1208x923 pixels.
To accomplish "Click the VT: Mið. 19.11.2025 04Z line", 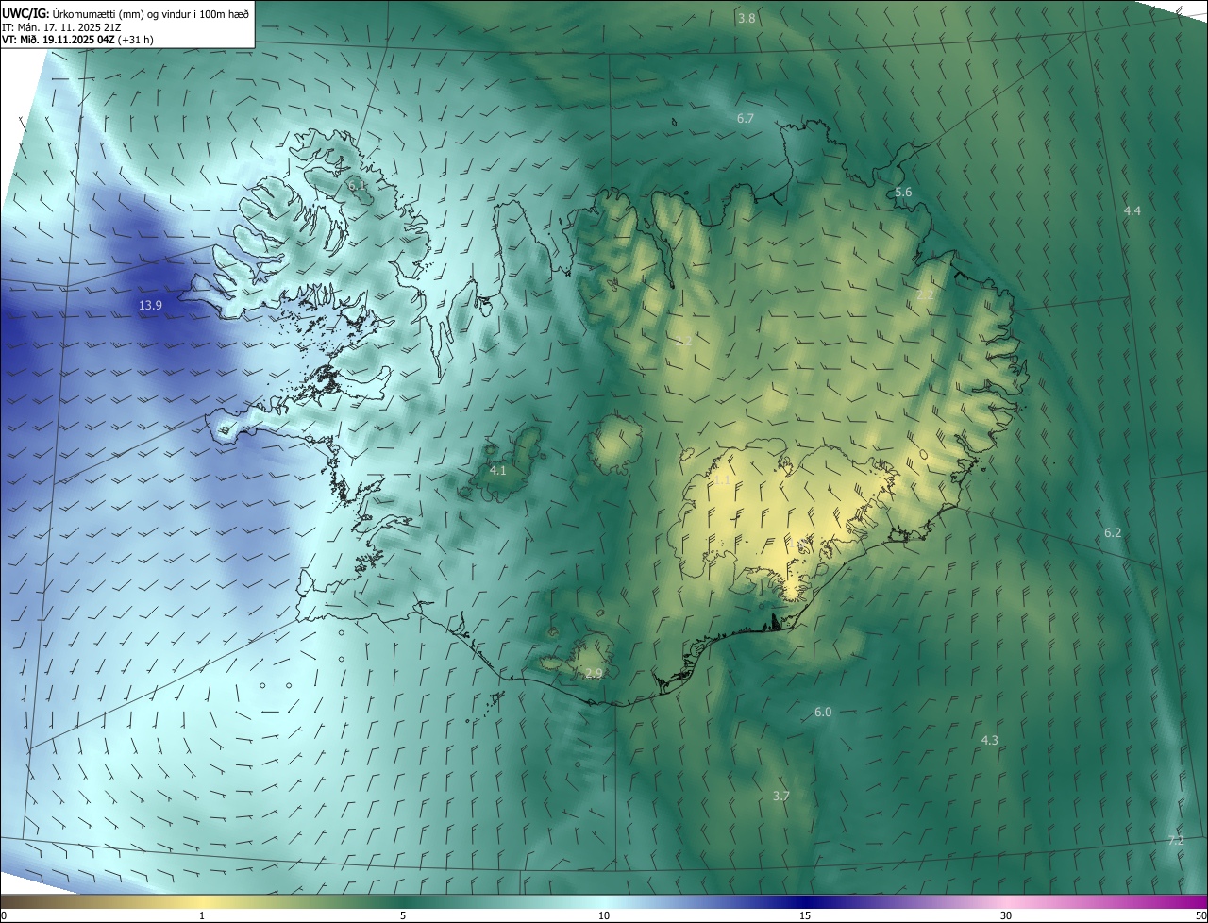I will (x=77, y=41).
